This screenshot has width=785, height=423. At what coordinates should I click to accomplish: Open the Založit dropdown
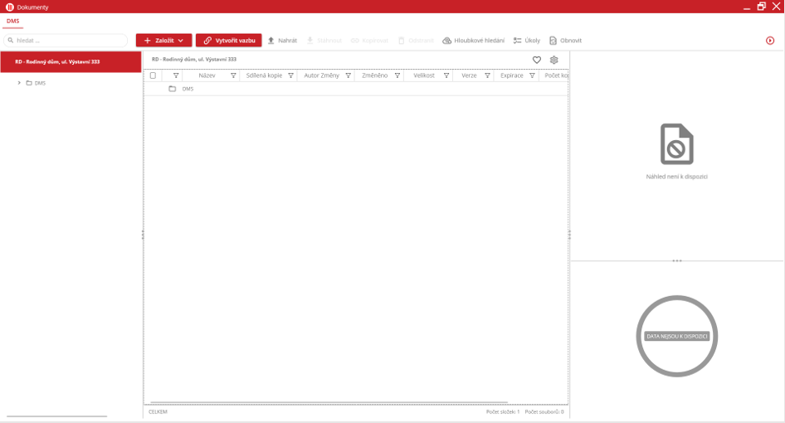coord(163,41)
